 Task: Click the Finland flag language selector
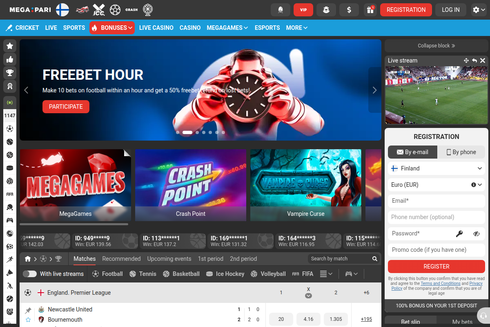click(x=62, y=9)
